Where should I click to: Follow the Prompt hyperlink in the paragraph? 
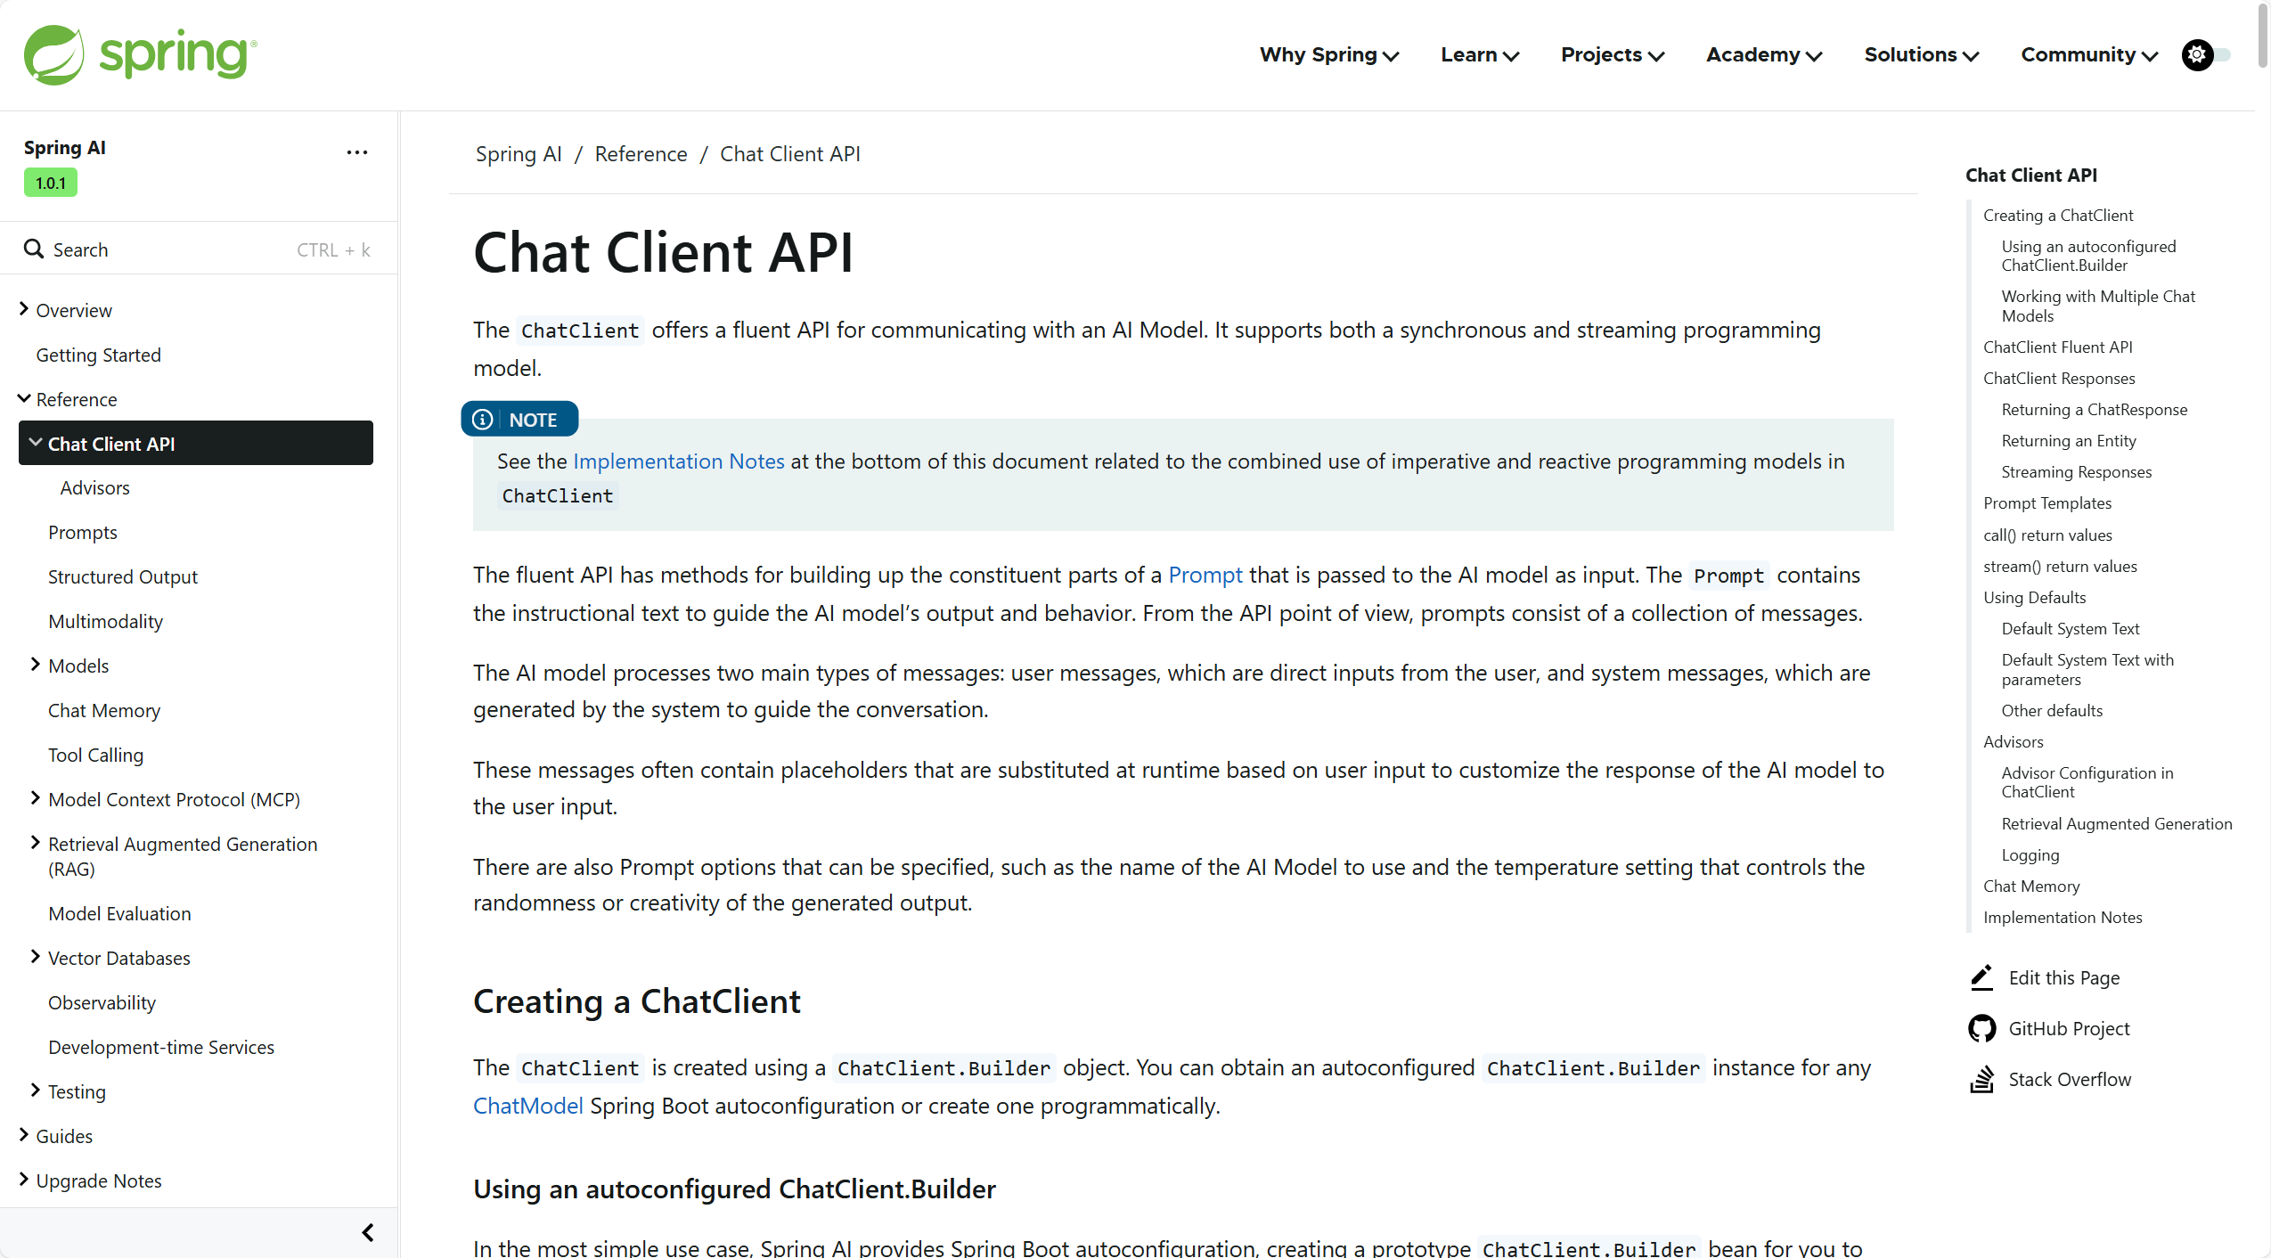coord(1205,575)
